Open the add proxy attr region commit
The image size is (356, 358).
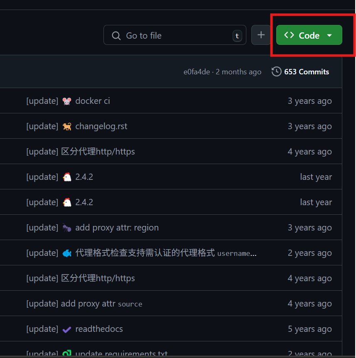[117, 227]
